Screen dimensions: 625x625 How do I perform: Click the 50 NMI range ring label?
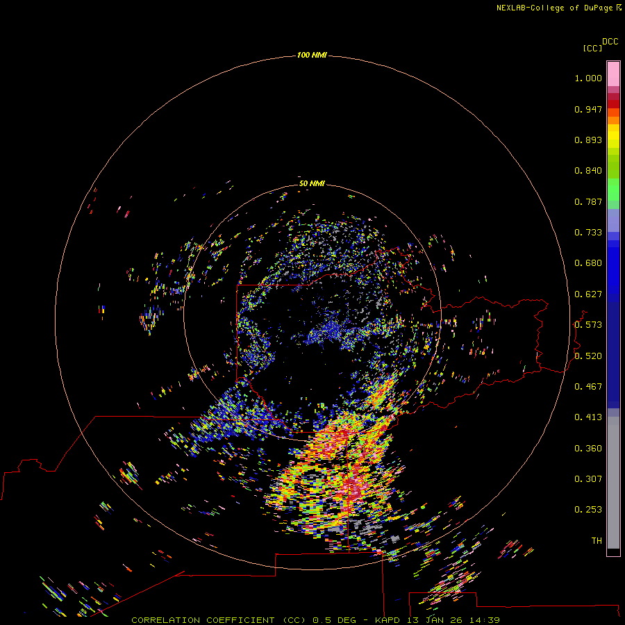pos(312,183)
